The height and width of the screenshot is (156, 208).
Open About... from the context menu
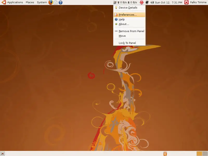click(x=129, y=24)
